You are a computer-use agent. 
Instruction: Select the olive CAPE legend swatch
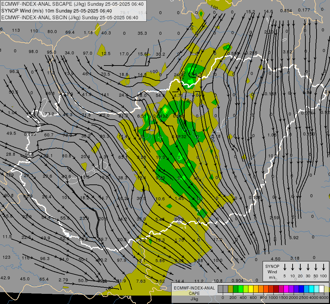pyautogui.click(x=231, y=289)
